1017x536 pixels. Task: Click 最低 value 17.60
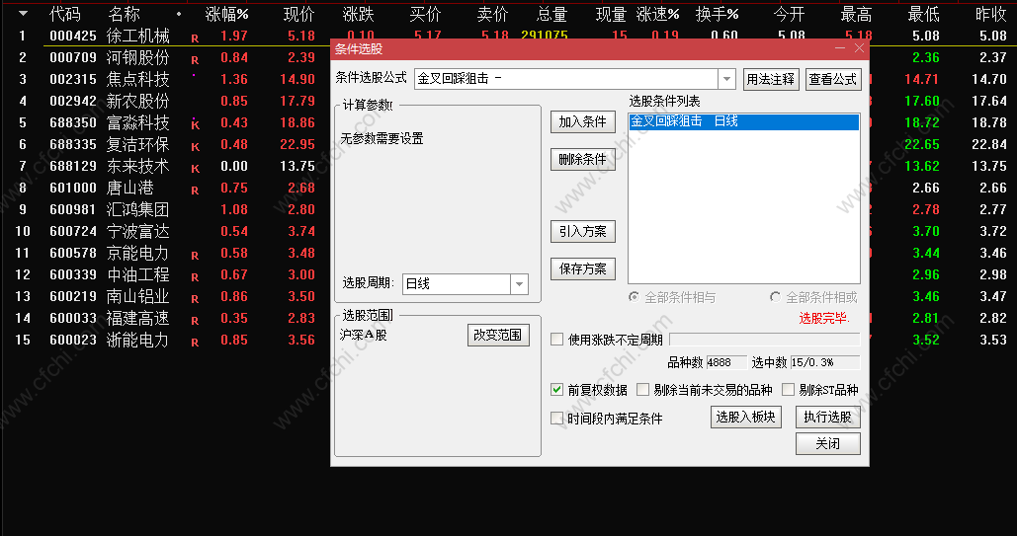(922, 101)
